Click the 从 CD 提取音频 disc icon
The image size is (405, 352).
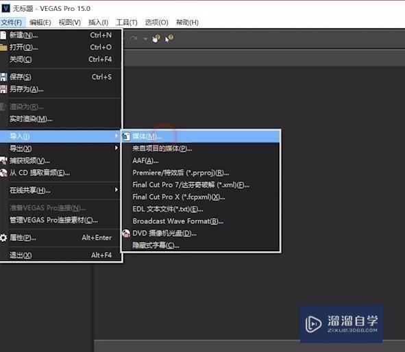point(3,173)
